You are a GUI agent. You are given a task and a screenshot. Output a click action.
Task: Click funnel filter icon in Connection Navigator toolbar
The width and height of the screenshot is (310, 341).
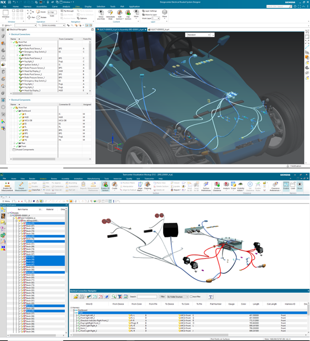click(119, 296)
